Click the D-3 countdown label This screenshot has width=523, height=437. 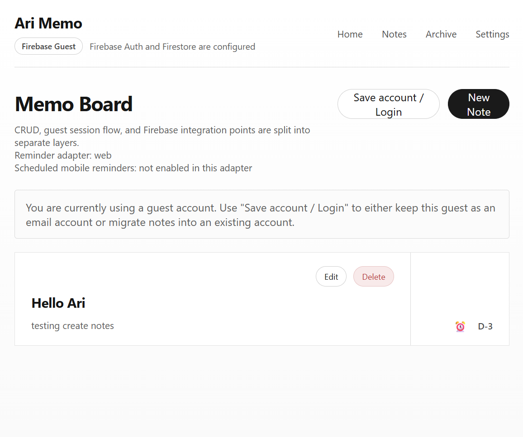[485, 326]
